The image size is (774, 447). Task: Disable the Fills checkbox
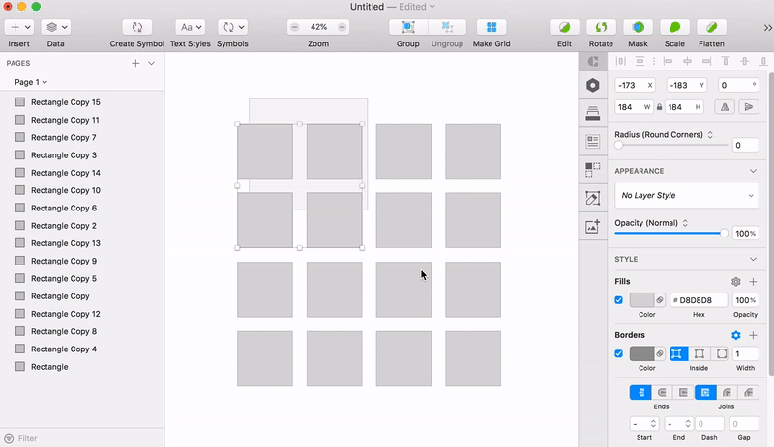pyautogui.click(x=618, y=300)
